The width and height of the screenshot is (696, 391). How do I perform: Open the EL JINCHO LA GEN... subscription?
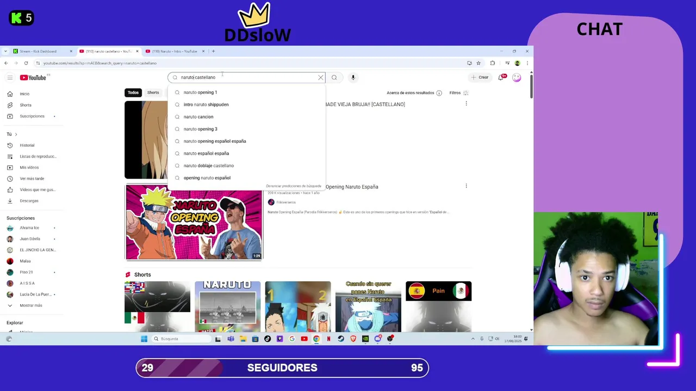32,250
